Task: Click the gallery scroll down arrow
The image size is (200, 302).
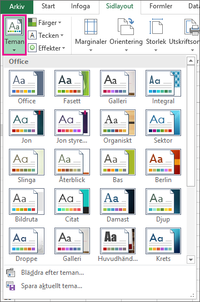Action: (x=191, y=259)
